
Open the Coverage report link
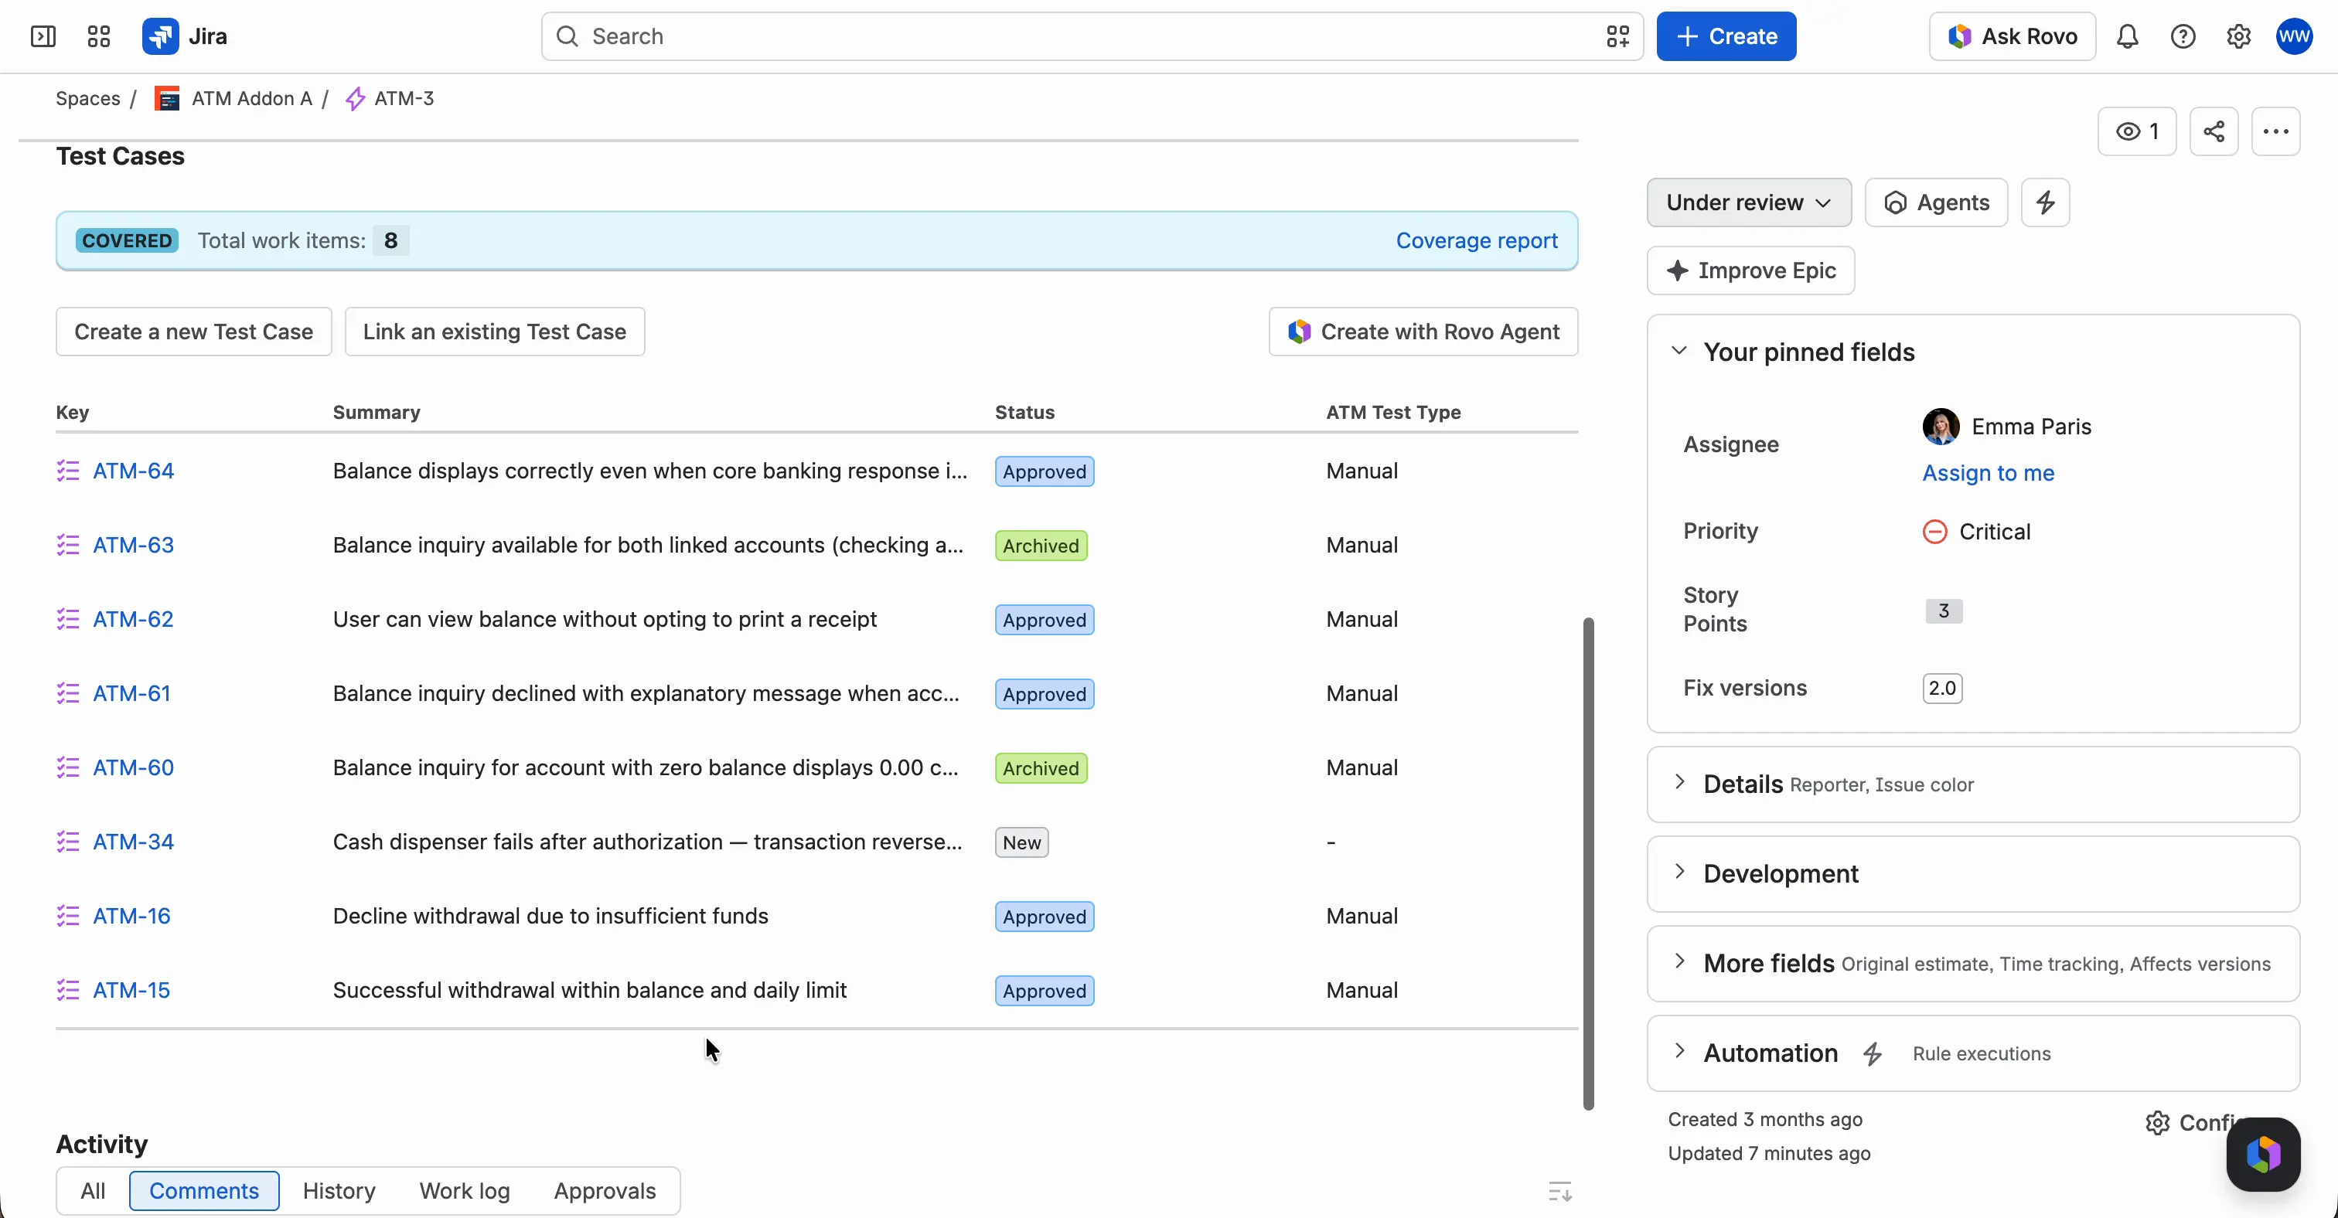1477,240
